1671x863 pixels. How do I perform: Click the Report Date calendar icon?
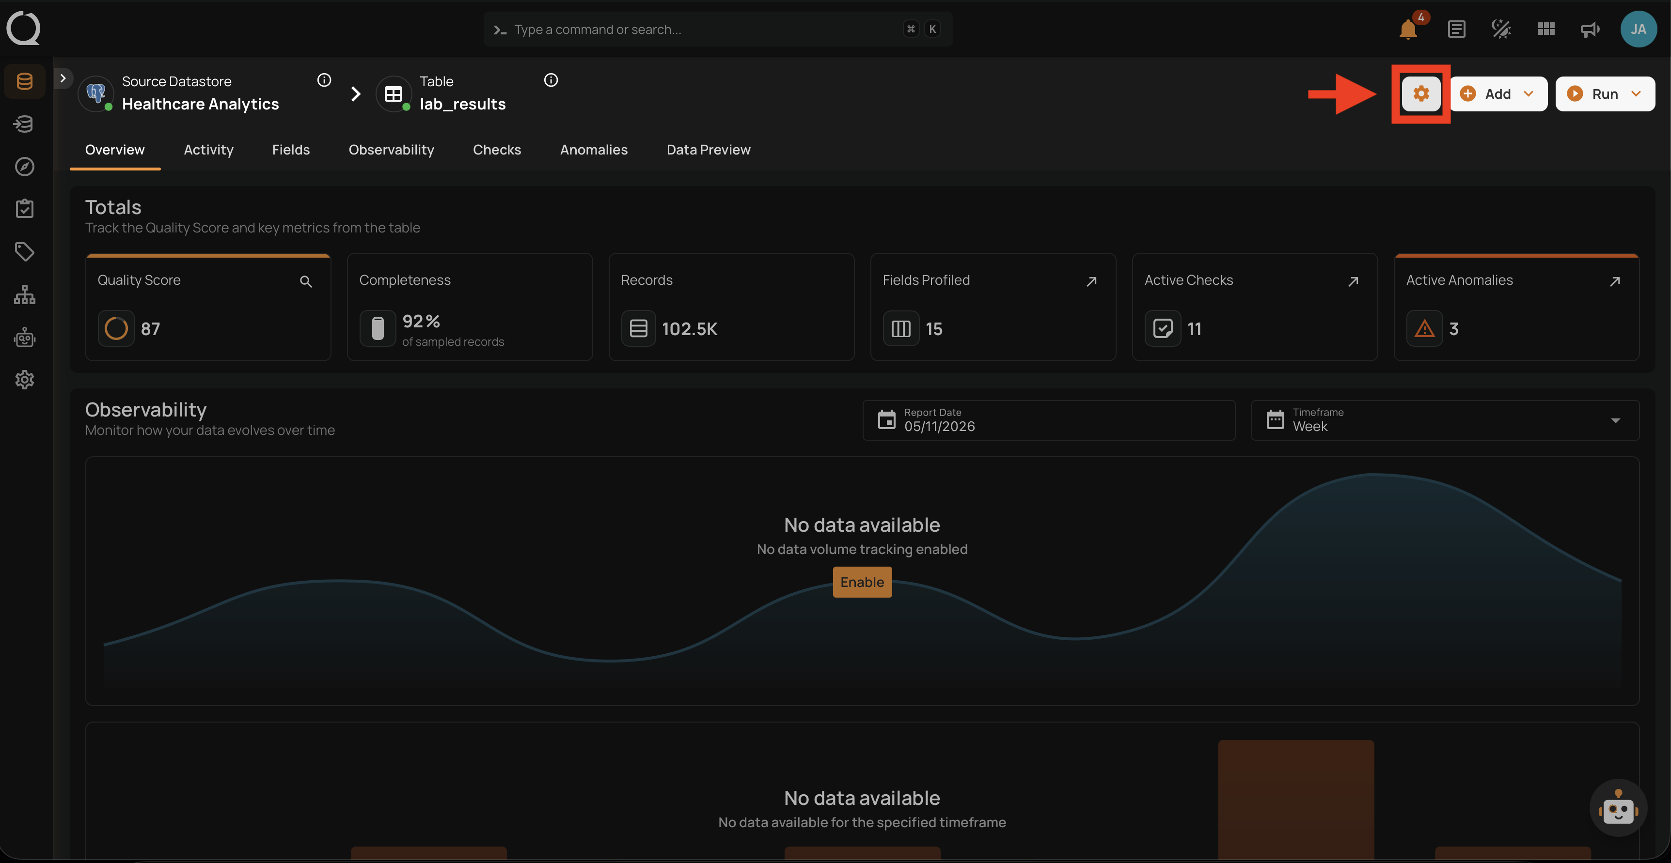tap(886, 420)
